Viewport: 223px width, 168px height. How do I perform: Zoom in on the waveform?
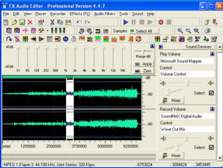180,31
